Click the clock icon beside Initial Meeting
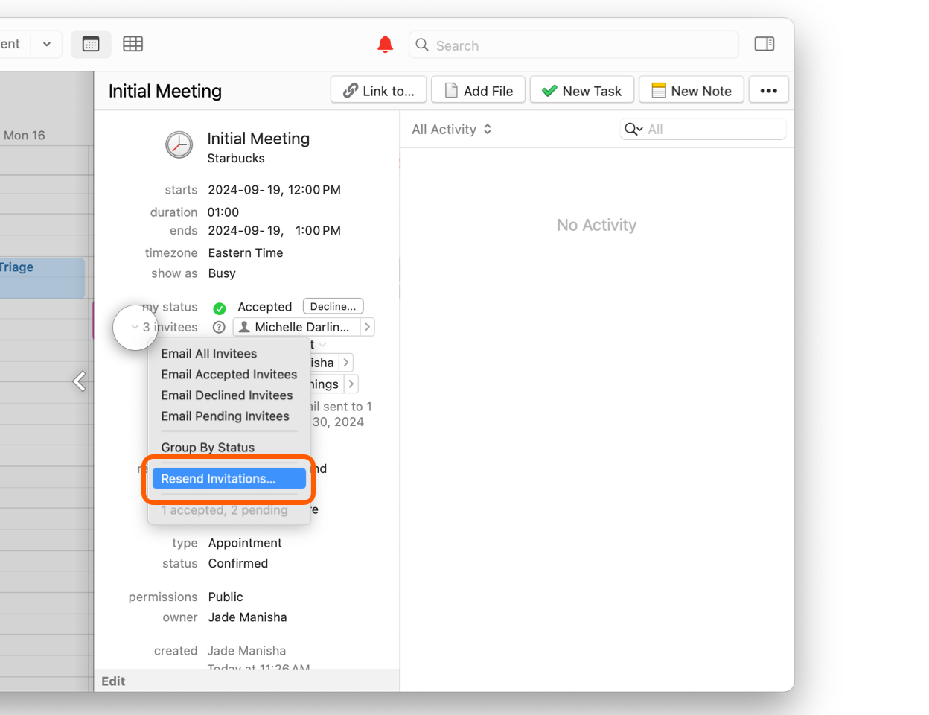The image size is (929, 715). pyautogui.click(x=179, y=145)
